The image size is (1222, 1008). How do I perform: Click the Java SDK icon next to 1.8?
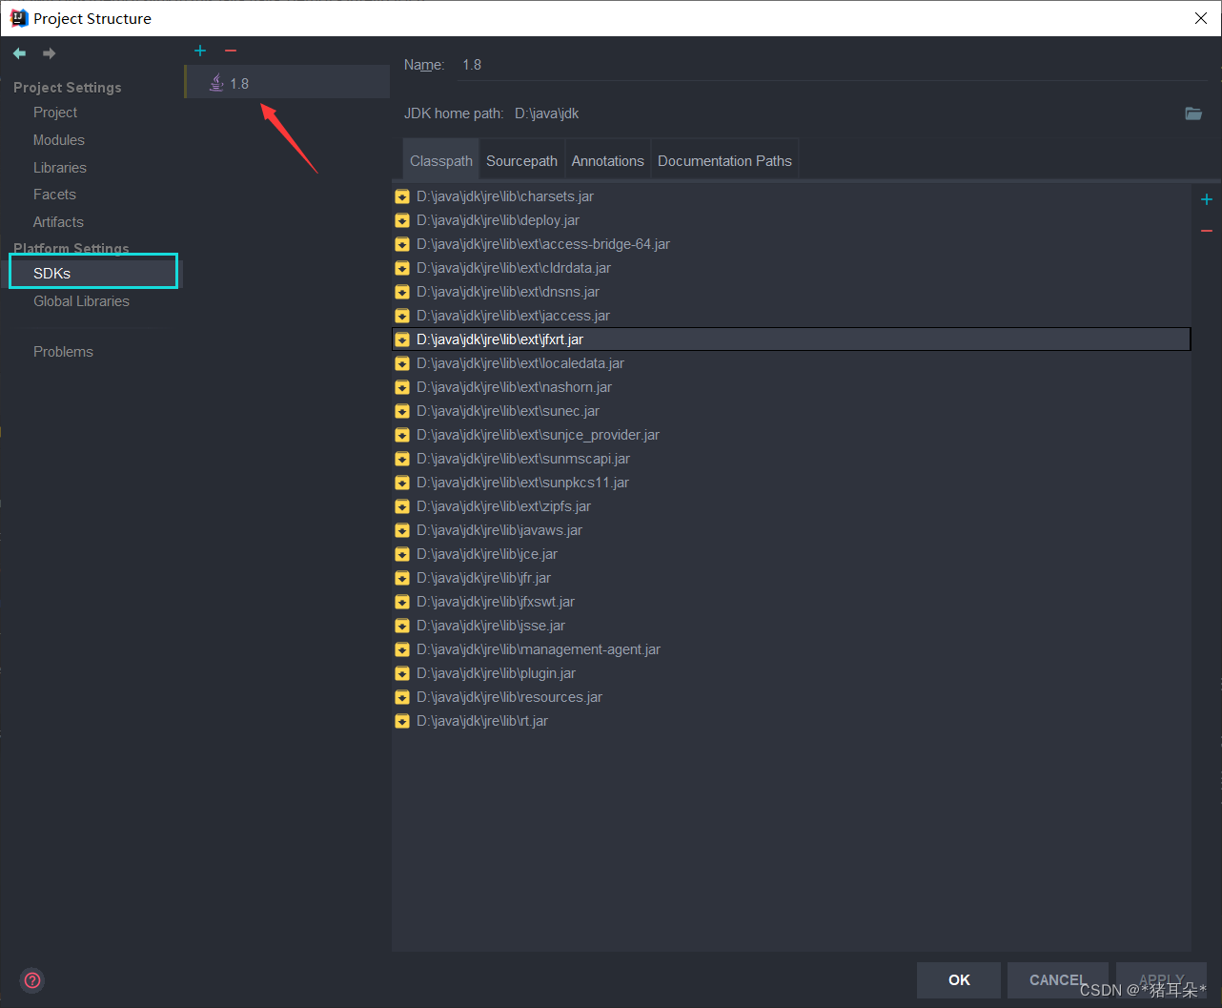pyautogui.click(x=214, y=82)
